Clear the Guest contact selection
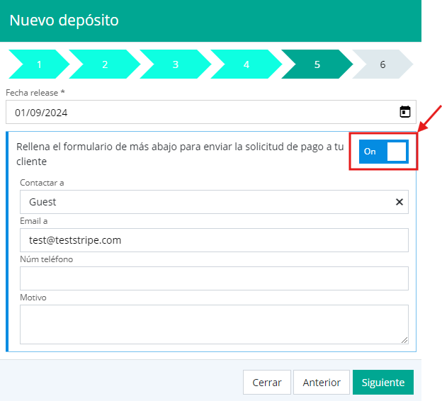This screenshot has width=442, height=401. tap(399, 202)
